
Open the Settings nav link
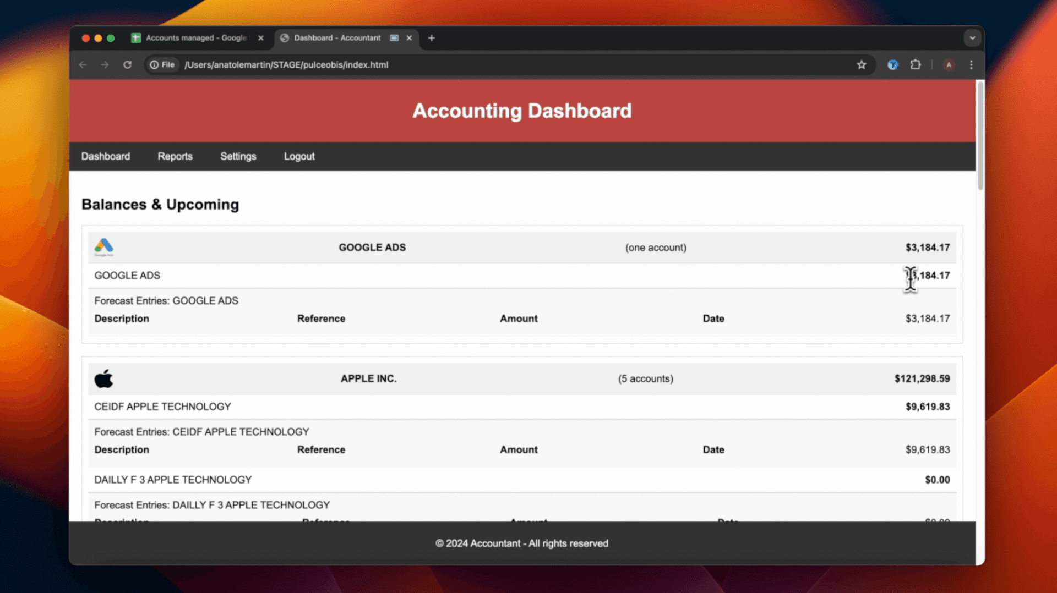coord(238,156)
